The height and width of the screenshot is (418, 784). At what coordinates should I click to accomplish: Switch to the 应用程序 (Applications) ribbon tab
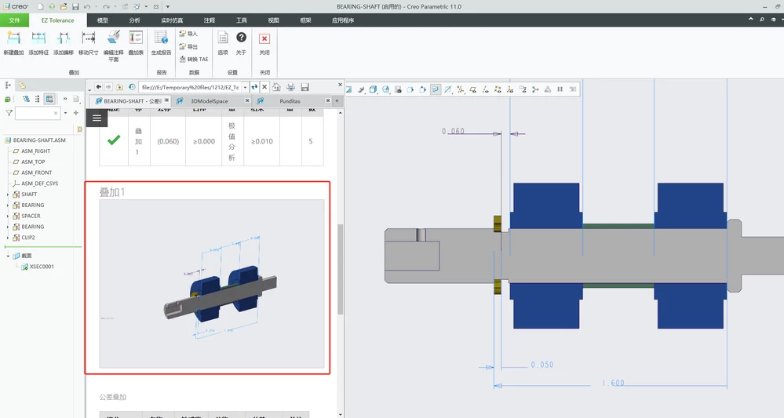coord(343,20)
